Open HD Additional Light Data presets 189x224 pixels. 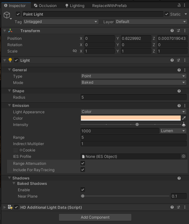click(178, 207)
